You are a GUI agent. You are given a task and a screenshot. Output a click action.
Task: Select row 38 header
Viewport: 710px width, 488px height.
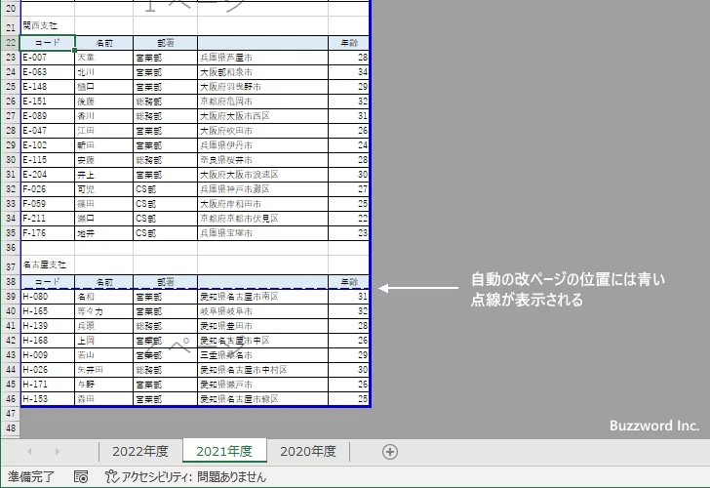(x=10, y=282)
